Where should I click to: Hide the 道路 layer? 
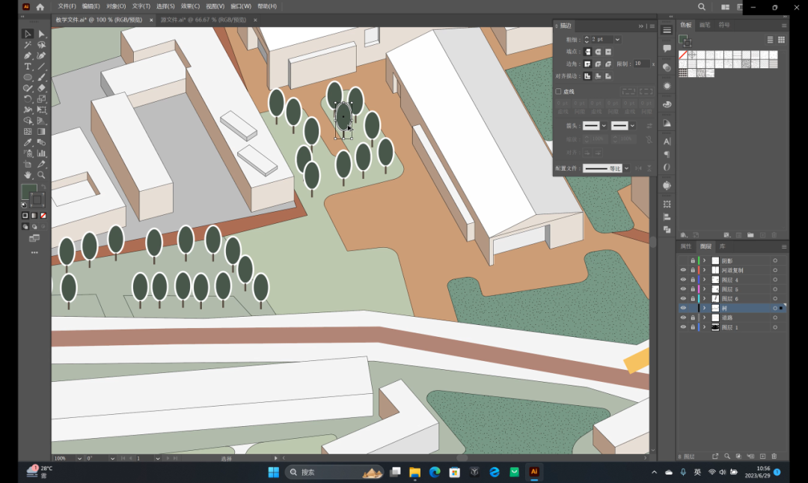(x=683, y=318)
